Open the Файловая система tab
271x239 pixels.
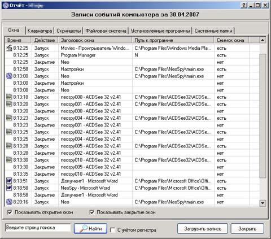tap(106, 31)
